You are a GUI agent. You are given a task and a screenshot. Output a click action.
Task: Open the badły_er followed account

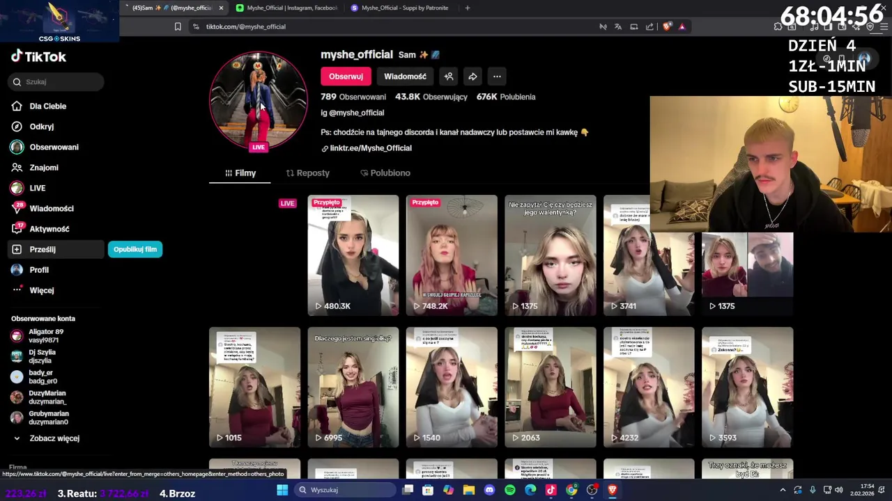coord(33,377)
